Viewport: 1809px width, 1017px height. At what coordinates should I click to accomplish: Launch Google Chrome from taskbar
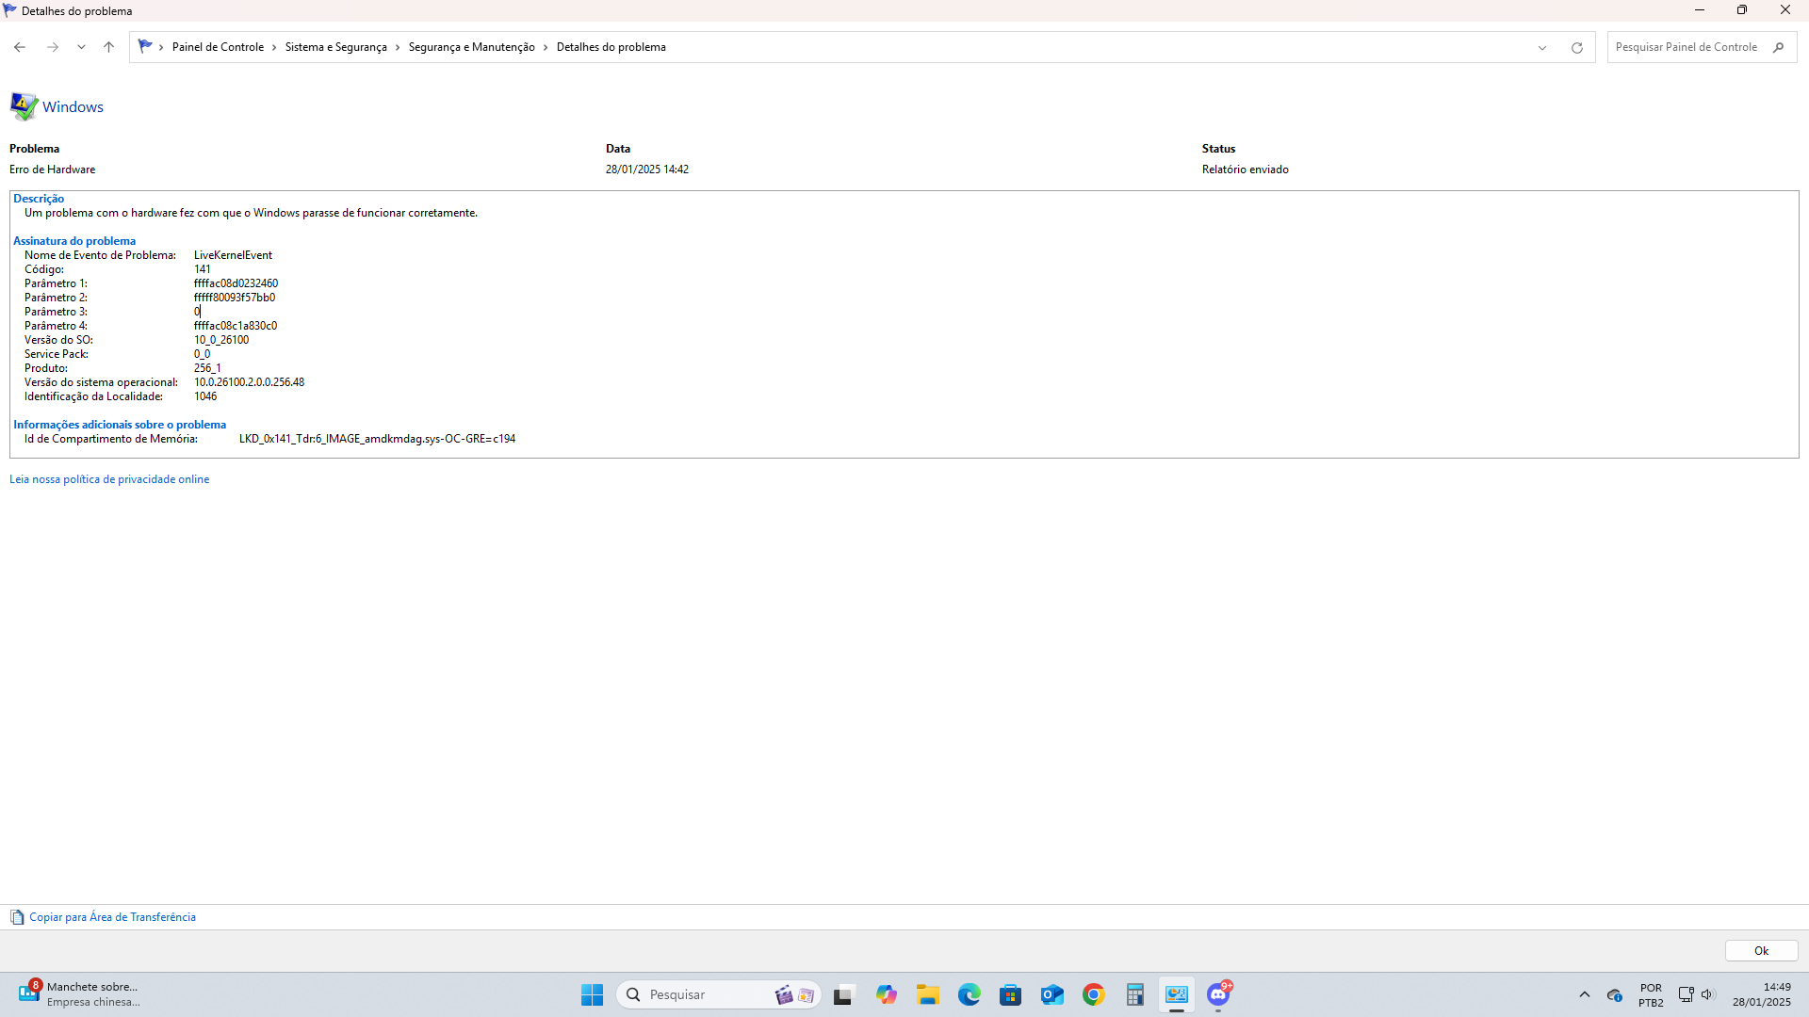click(x=1094, y=994)
